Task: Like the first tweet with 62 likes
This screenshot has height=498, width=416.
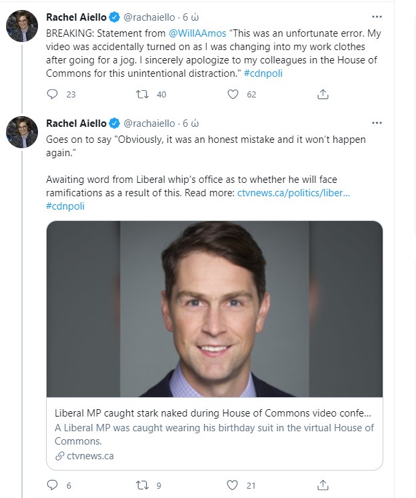Action: [x=233, y=95]
